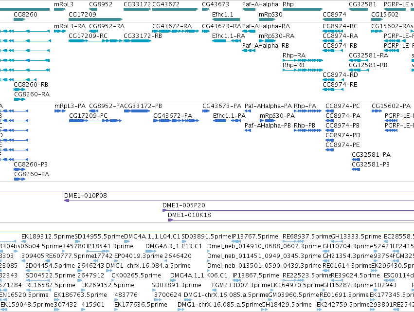
Task: Click the Efhc1.1-RA transcript label
Action: click(x=229, y=36)
